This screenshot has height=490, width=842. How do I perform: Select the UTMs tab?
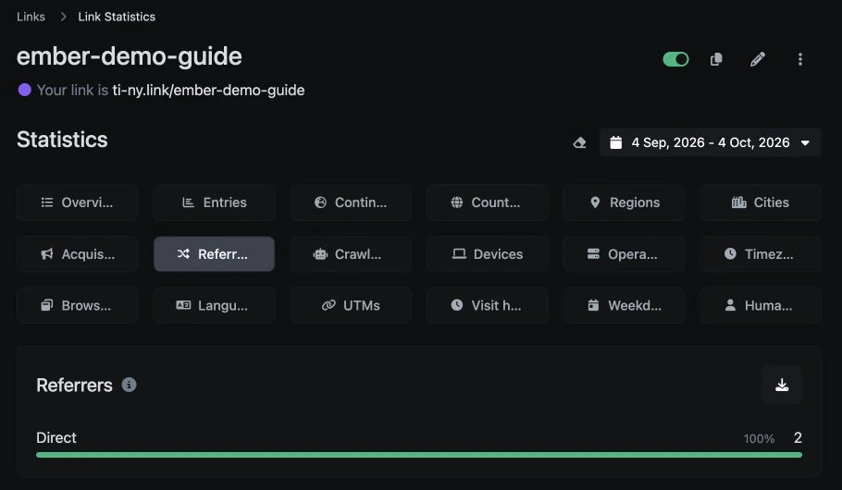pyautogui.click(x=351, y=305)
